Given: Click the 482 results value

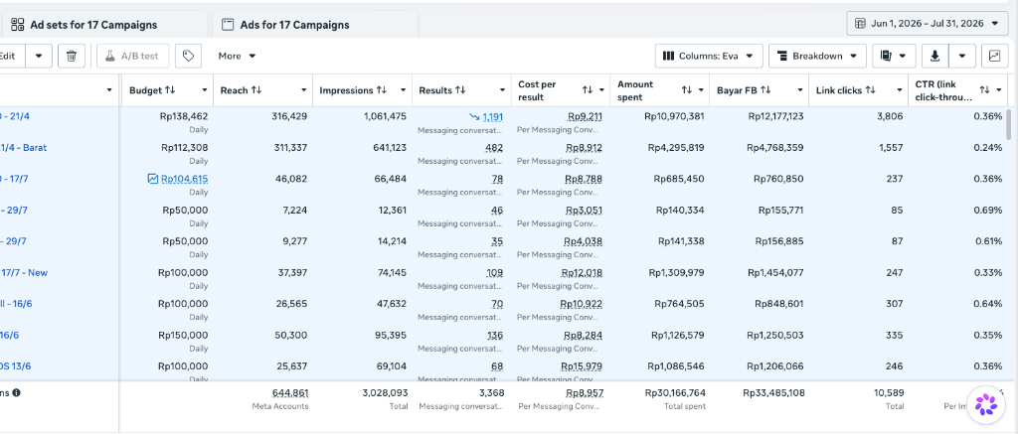Looking at the screenshot, I should pyautogui.click(x=494, y=148).
